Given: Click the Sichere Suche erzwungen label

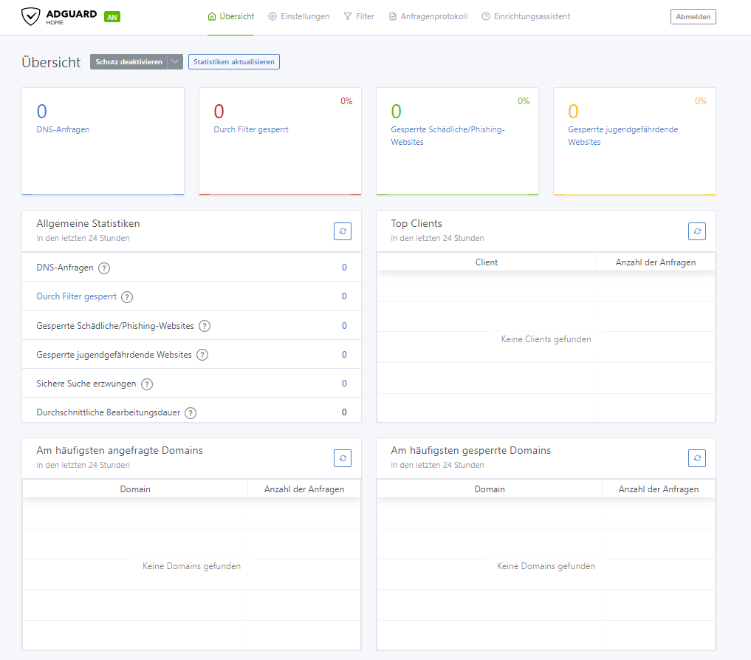Looking at the screenshot, I should coord(86,384).
